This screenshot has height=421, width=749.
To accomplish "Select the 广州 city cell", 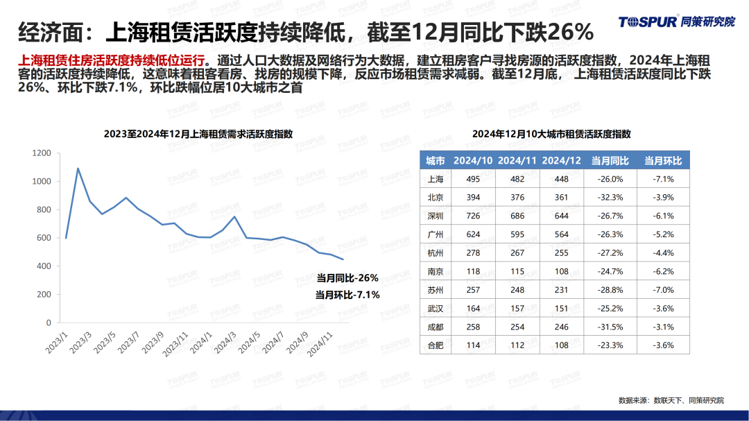I will tap(435, 234).
